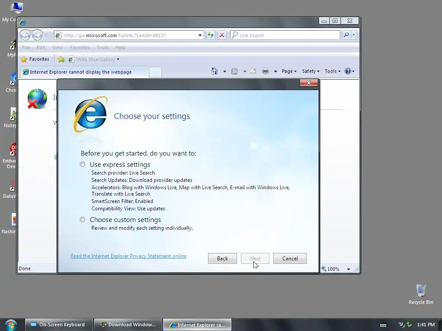Click the Back button in the dialog
The width and height of the screenshot is (442, 331).
pyautogui.click(x=222, y=259)
